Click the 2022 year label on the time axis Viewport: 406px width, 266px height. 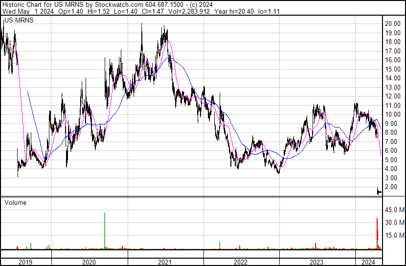tap(241, 262)
